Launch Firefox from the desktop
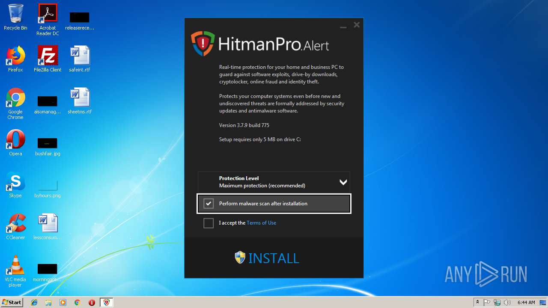 pyautogui.click(x=15, y=59)
